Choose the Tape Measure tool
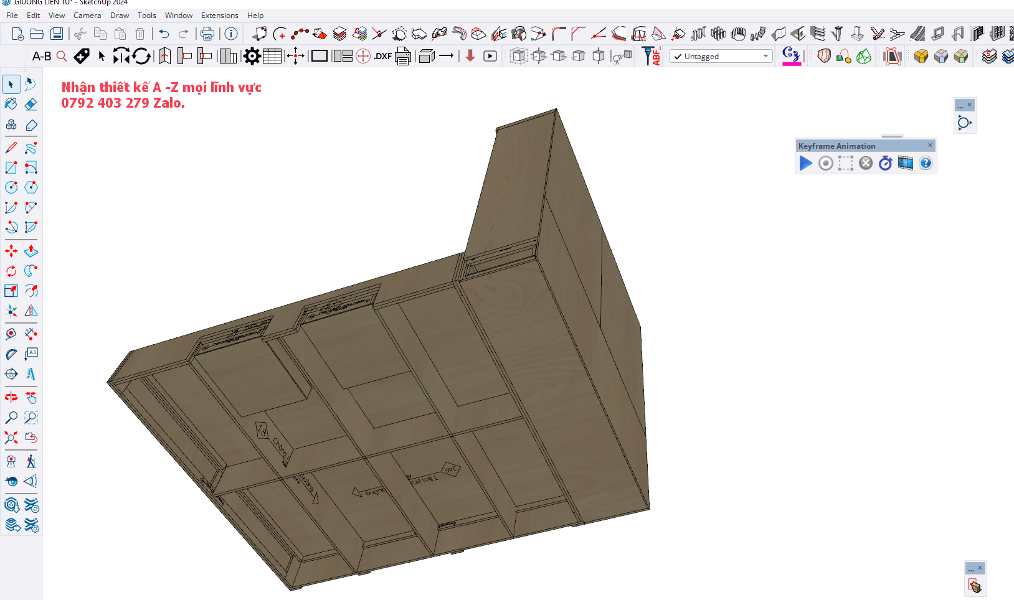Screen dimensions: 1014x600 pyautogui.click(x=11, y=334)
